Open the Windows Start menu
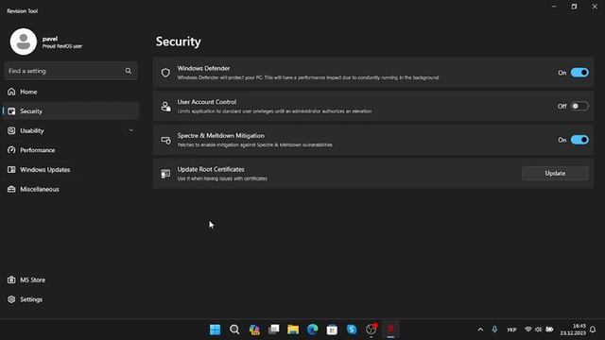Image resolution: width=605 pixels, height=340 pixels. click(215, 330)
